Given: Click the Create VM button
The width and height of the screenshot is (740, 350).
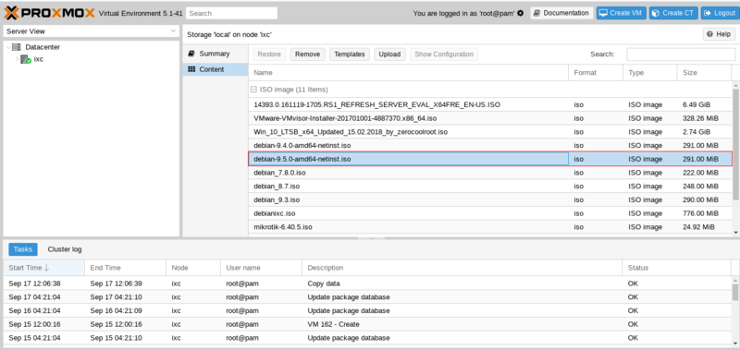Looking at the screenshot, I should pos(621,13).
